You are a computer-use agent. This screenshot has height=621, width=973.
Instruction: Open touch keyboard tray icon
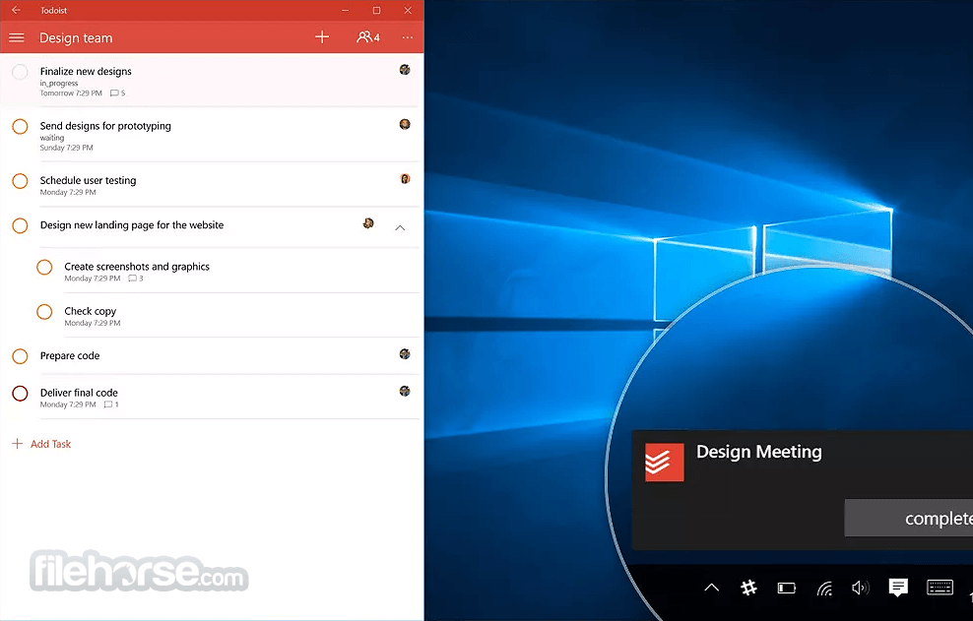point(940,587)
